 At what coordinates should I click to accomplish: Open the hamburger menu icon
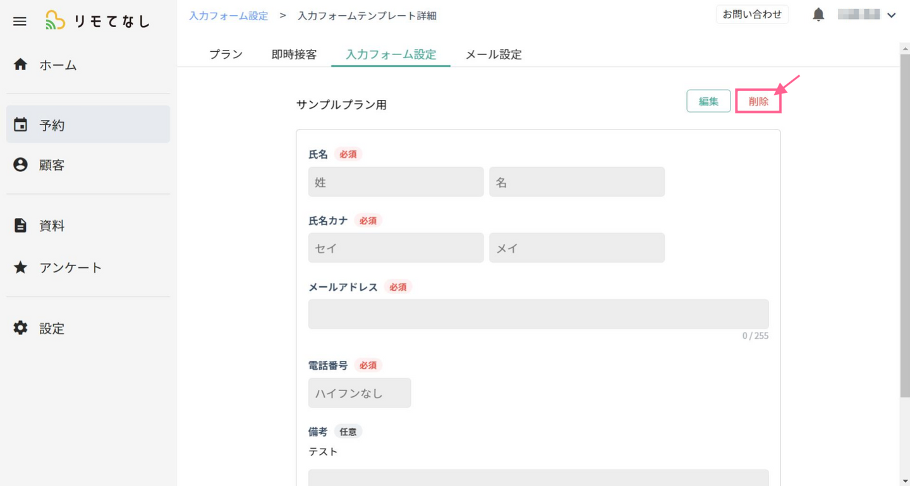[20, 21]
